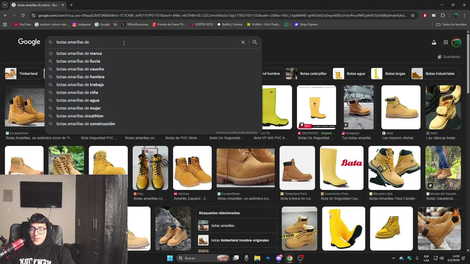Open Search Labs flask icon
470x264 pixels.
pos(434,42)
